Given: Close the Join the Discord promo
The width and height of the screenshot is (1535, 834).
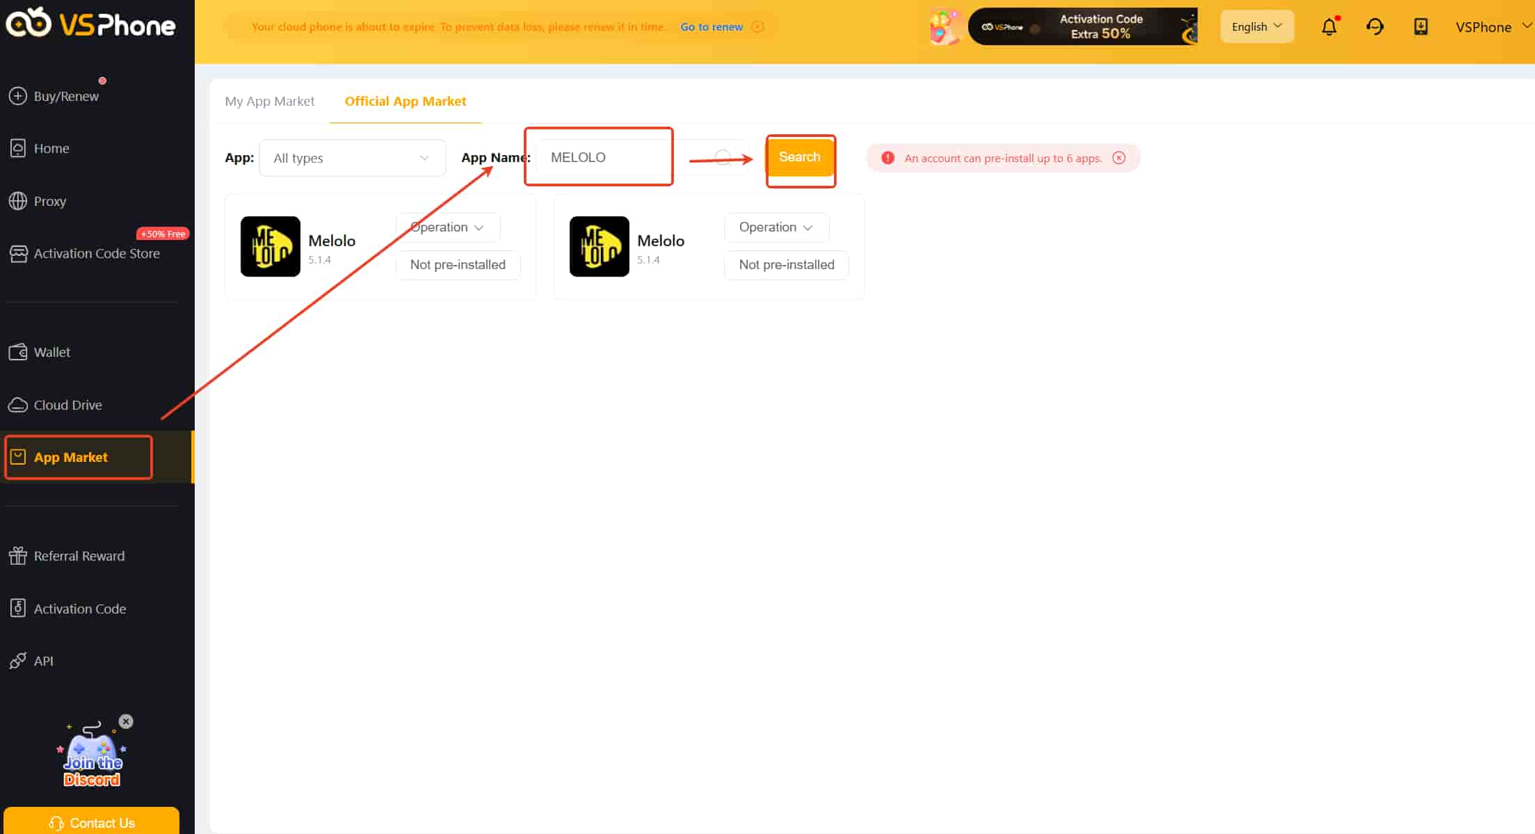Looking at the screenshot, I should click(x=126, y=721).
